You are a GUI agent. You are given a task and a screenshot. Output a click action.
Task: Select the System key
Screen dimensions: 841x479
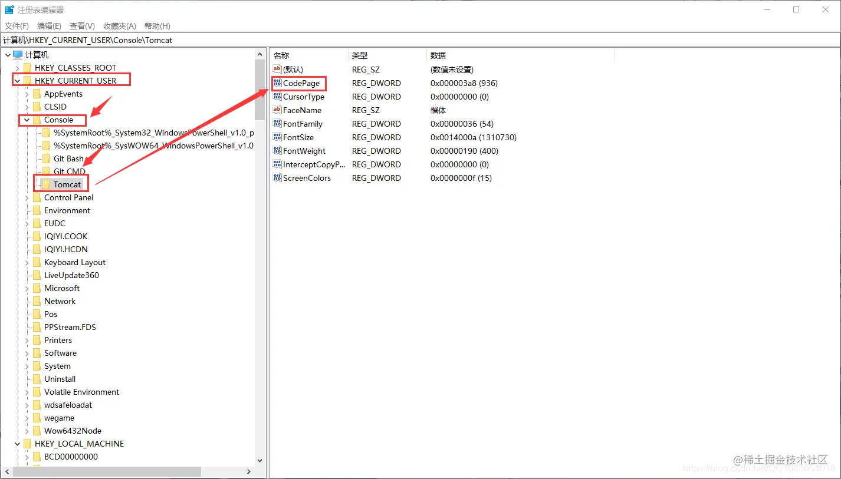pos(57,366)
